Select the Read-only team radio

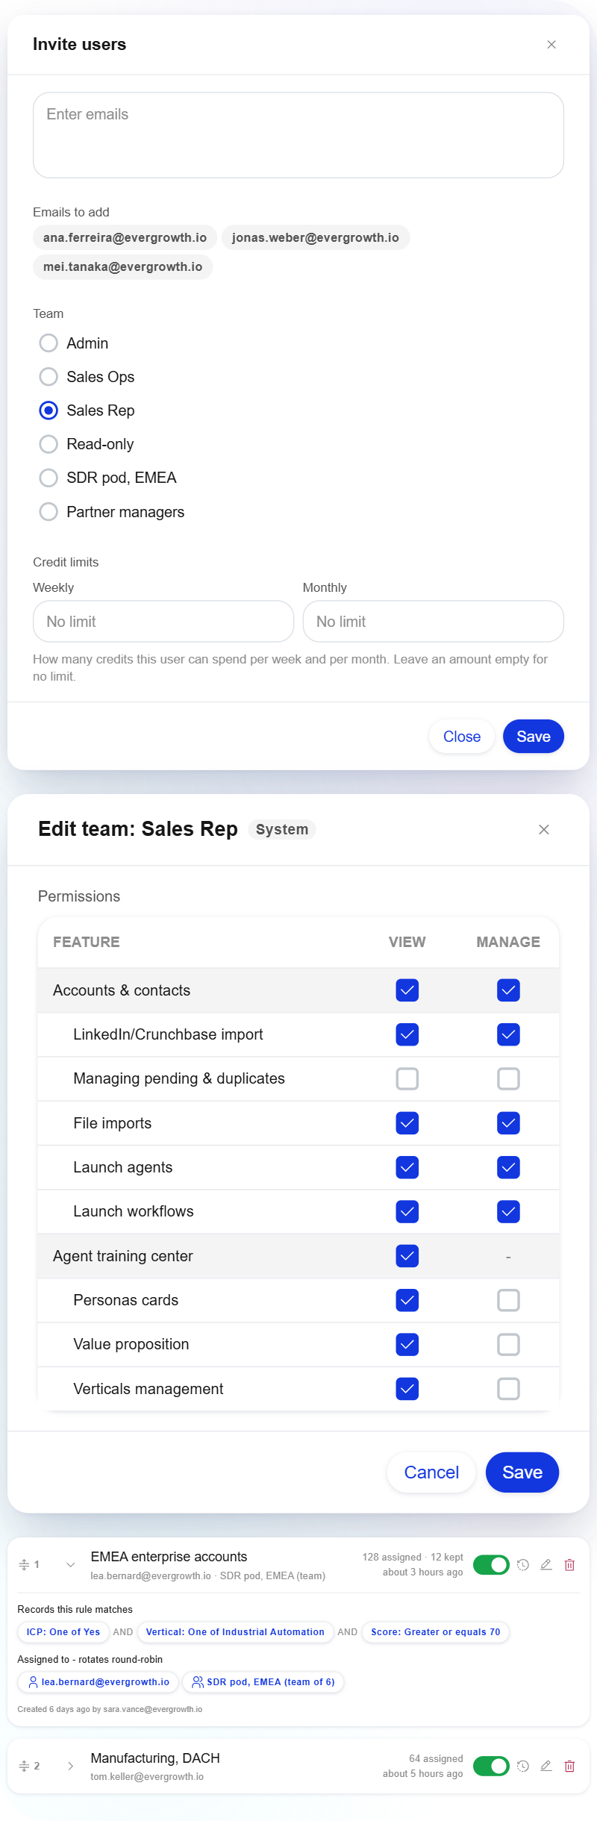click(x=49, y=444)
